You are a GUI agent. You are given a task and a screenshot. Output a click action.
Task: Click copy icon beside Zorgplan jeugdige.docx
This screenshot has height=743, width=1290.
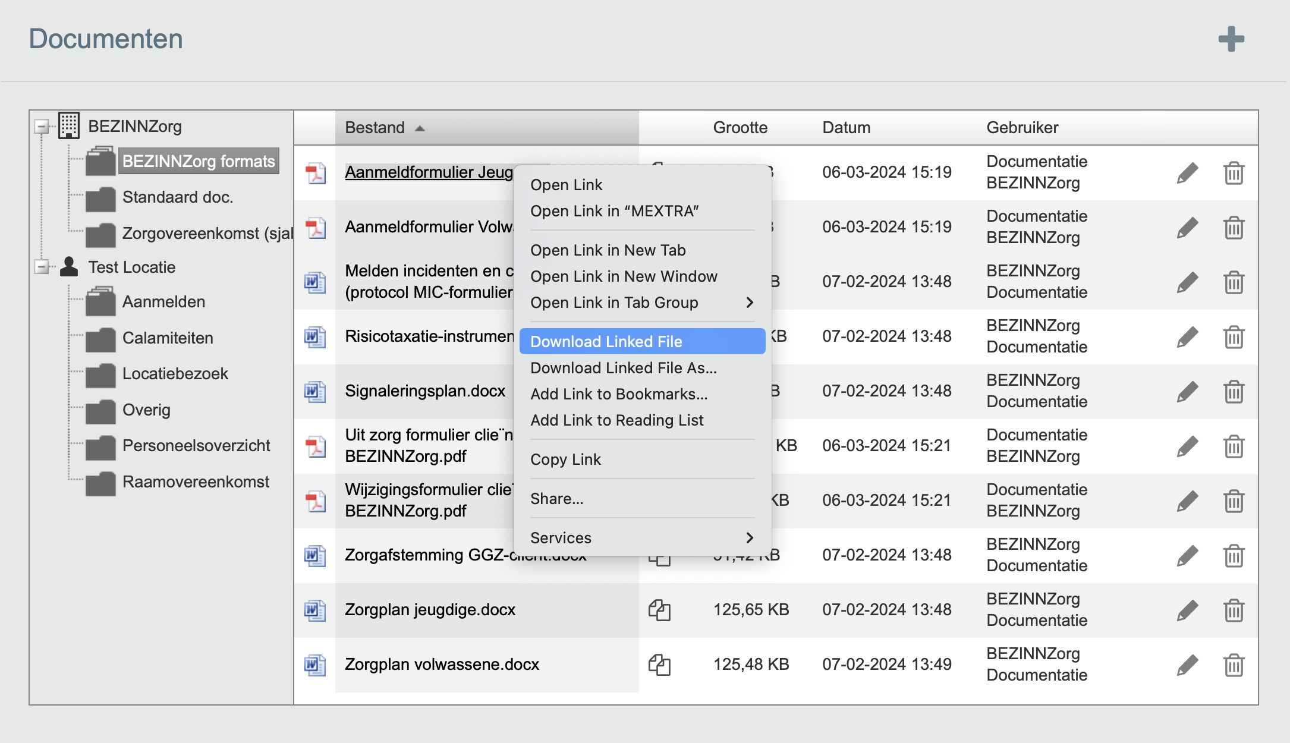(x=659, y=610)
